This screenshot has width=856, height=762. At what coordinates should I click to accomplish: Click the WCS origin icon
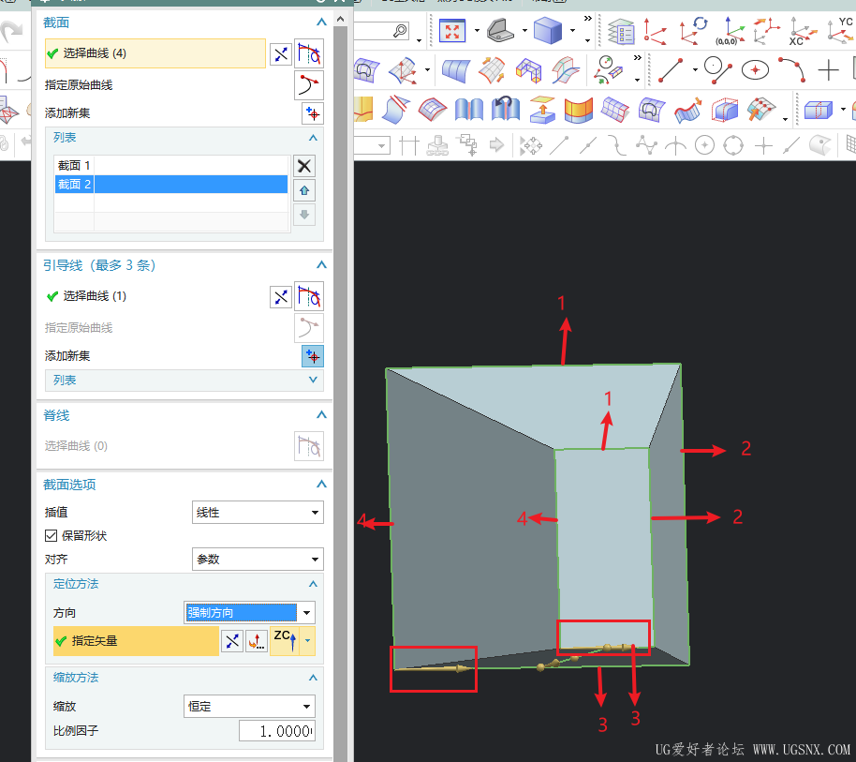click(654, 32)
